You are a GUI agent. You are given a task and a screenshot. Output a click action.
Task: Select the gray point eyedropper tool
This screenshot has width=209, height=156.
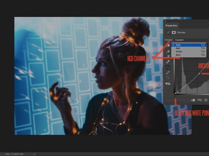pos(168,56)
